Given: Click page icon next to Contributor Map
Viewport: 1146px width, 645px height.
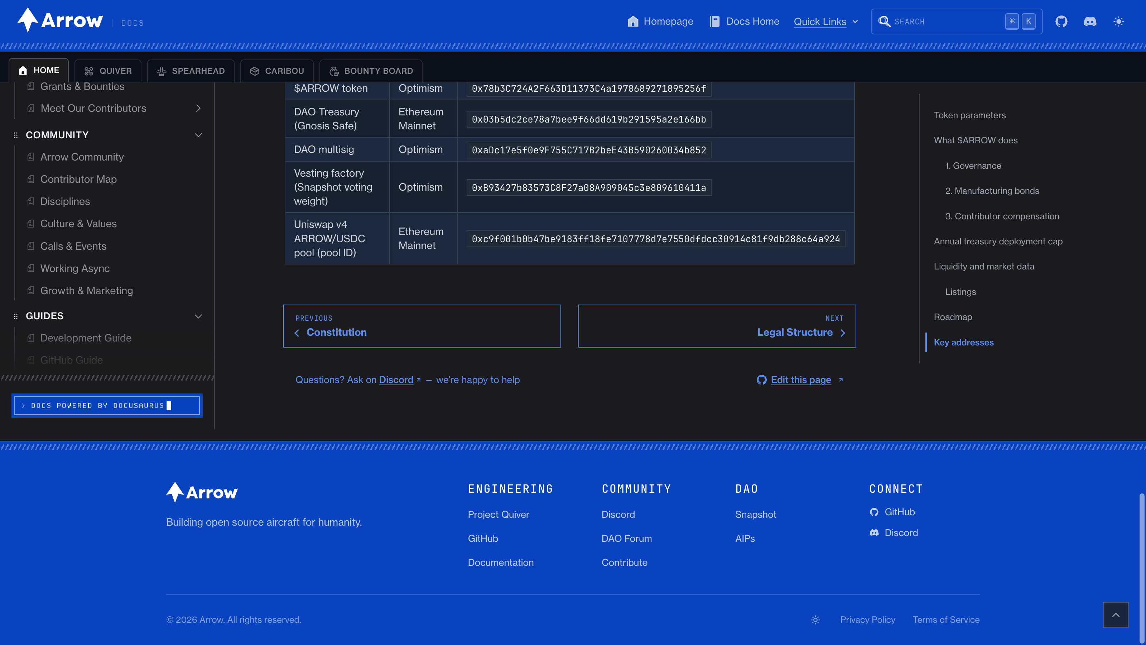Looking at the screenshot, I should (31, 179).
